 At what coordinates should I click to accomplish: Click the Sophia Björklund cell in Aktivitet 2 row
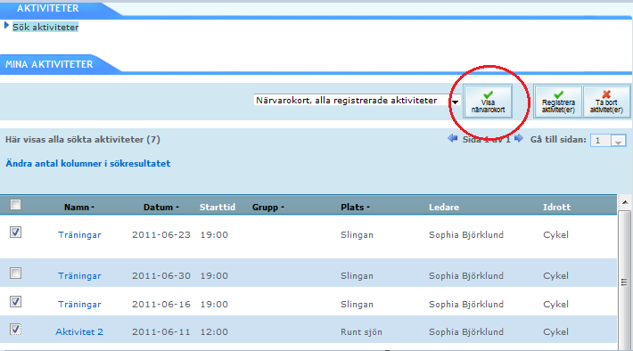466,332
